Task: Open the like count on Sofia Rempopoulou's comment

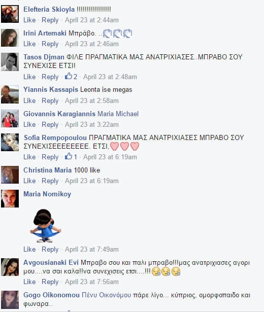Action: [71, 157]
